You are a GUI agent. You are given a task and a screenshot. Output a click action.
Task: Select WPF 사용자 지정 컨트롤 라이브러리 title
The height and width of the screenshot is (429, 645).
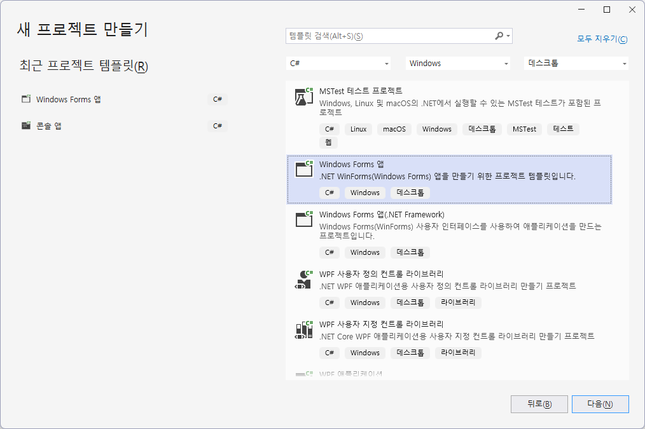(x=381, y=323)
